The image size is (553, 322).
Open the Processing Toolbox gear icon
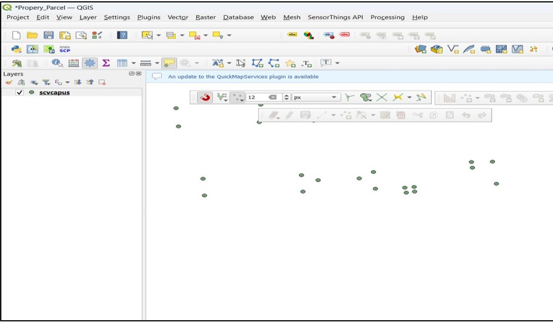(90, 63)
